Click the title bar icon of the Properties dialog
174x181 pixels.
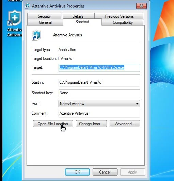tap(27, 6)
